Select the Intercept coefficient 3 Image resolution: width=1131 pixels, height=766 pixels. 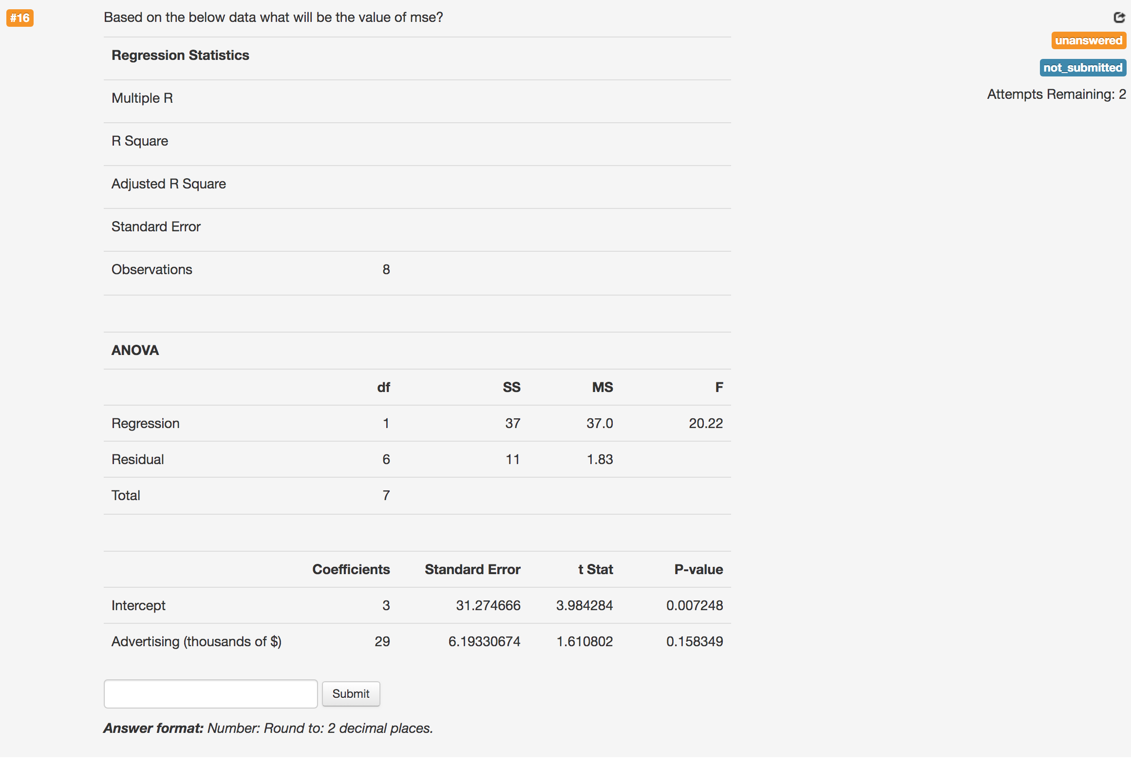point(386,605)
